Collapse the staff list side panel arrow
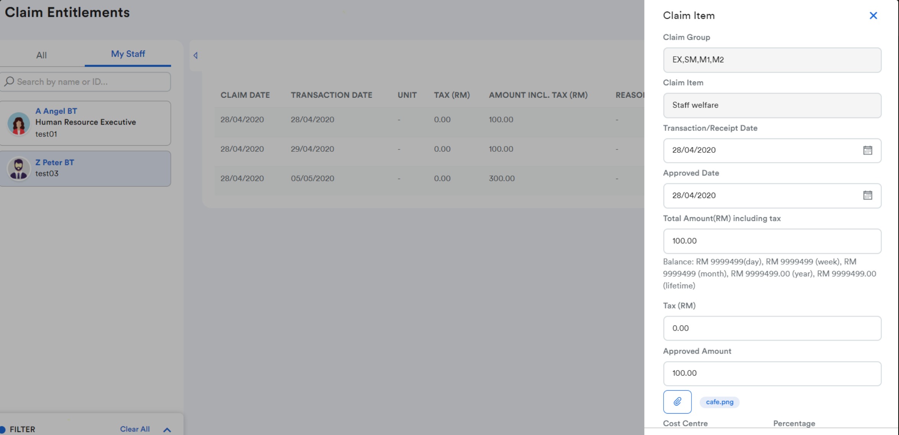899x435 pixels. pos(195,55)
